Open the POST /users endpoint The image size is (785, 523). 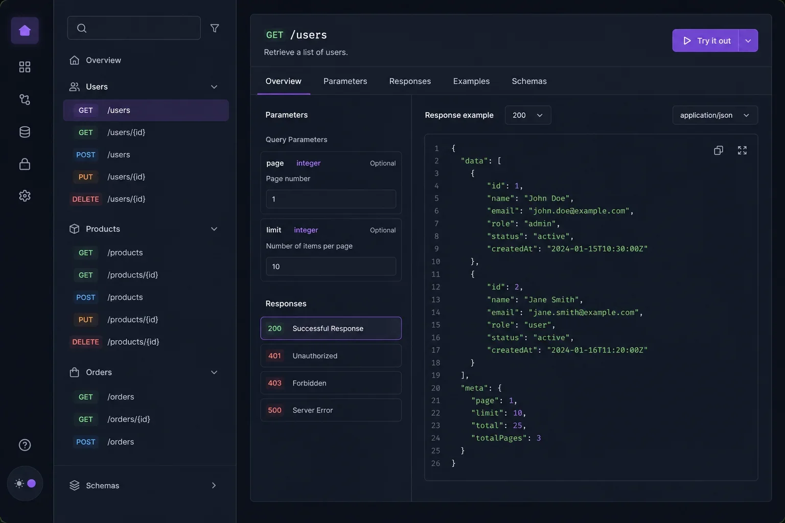tap(146, 155)
